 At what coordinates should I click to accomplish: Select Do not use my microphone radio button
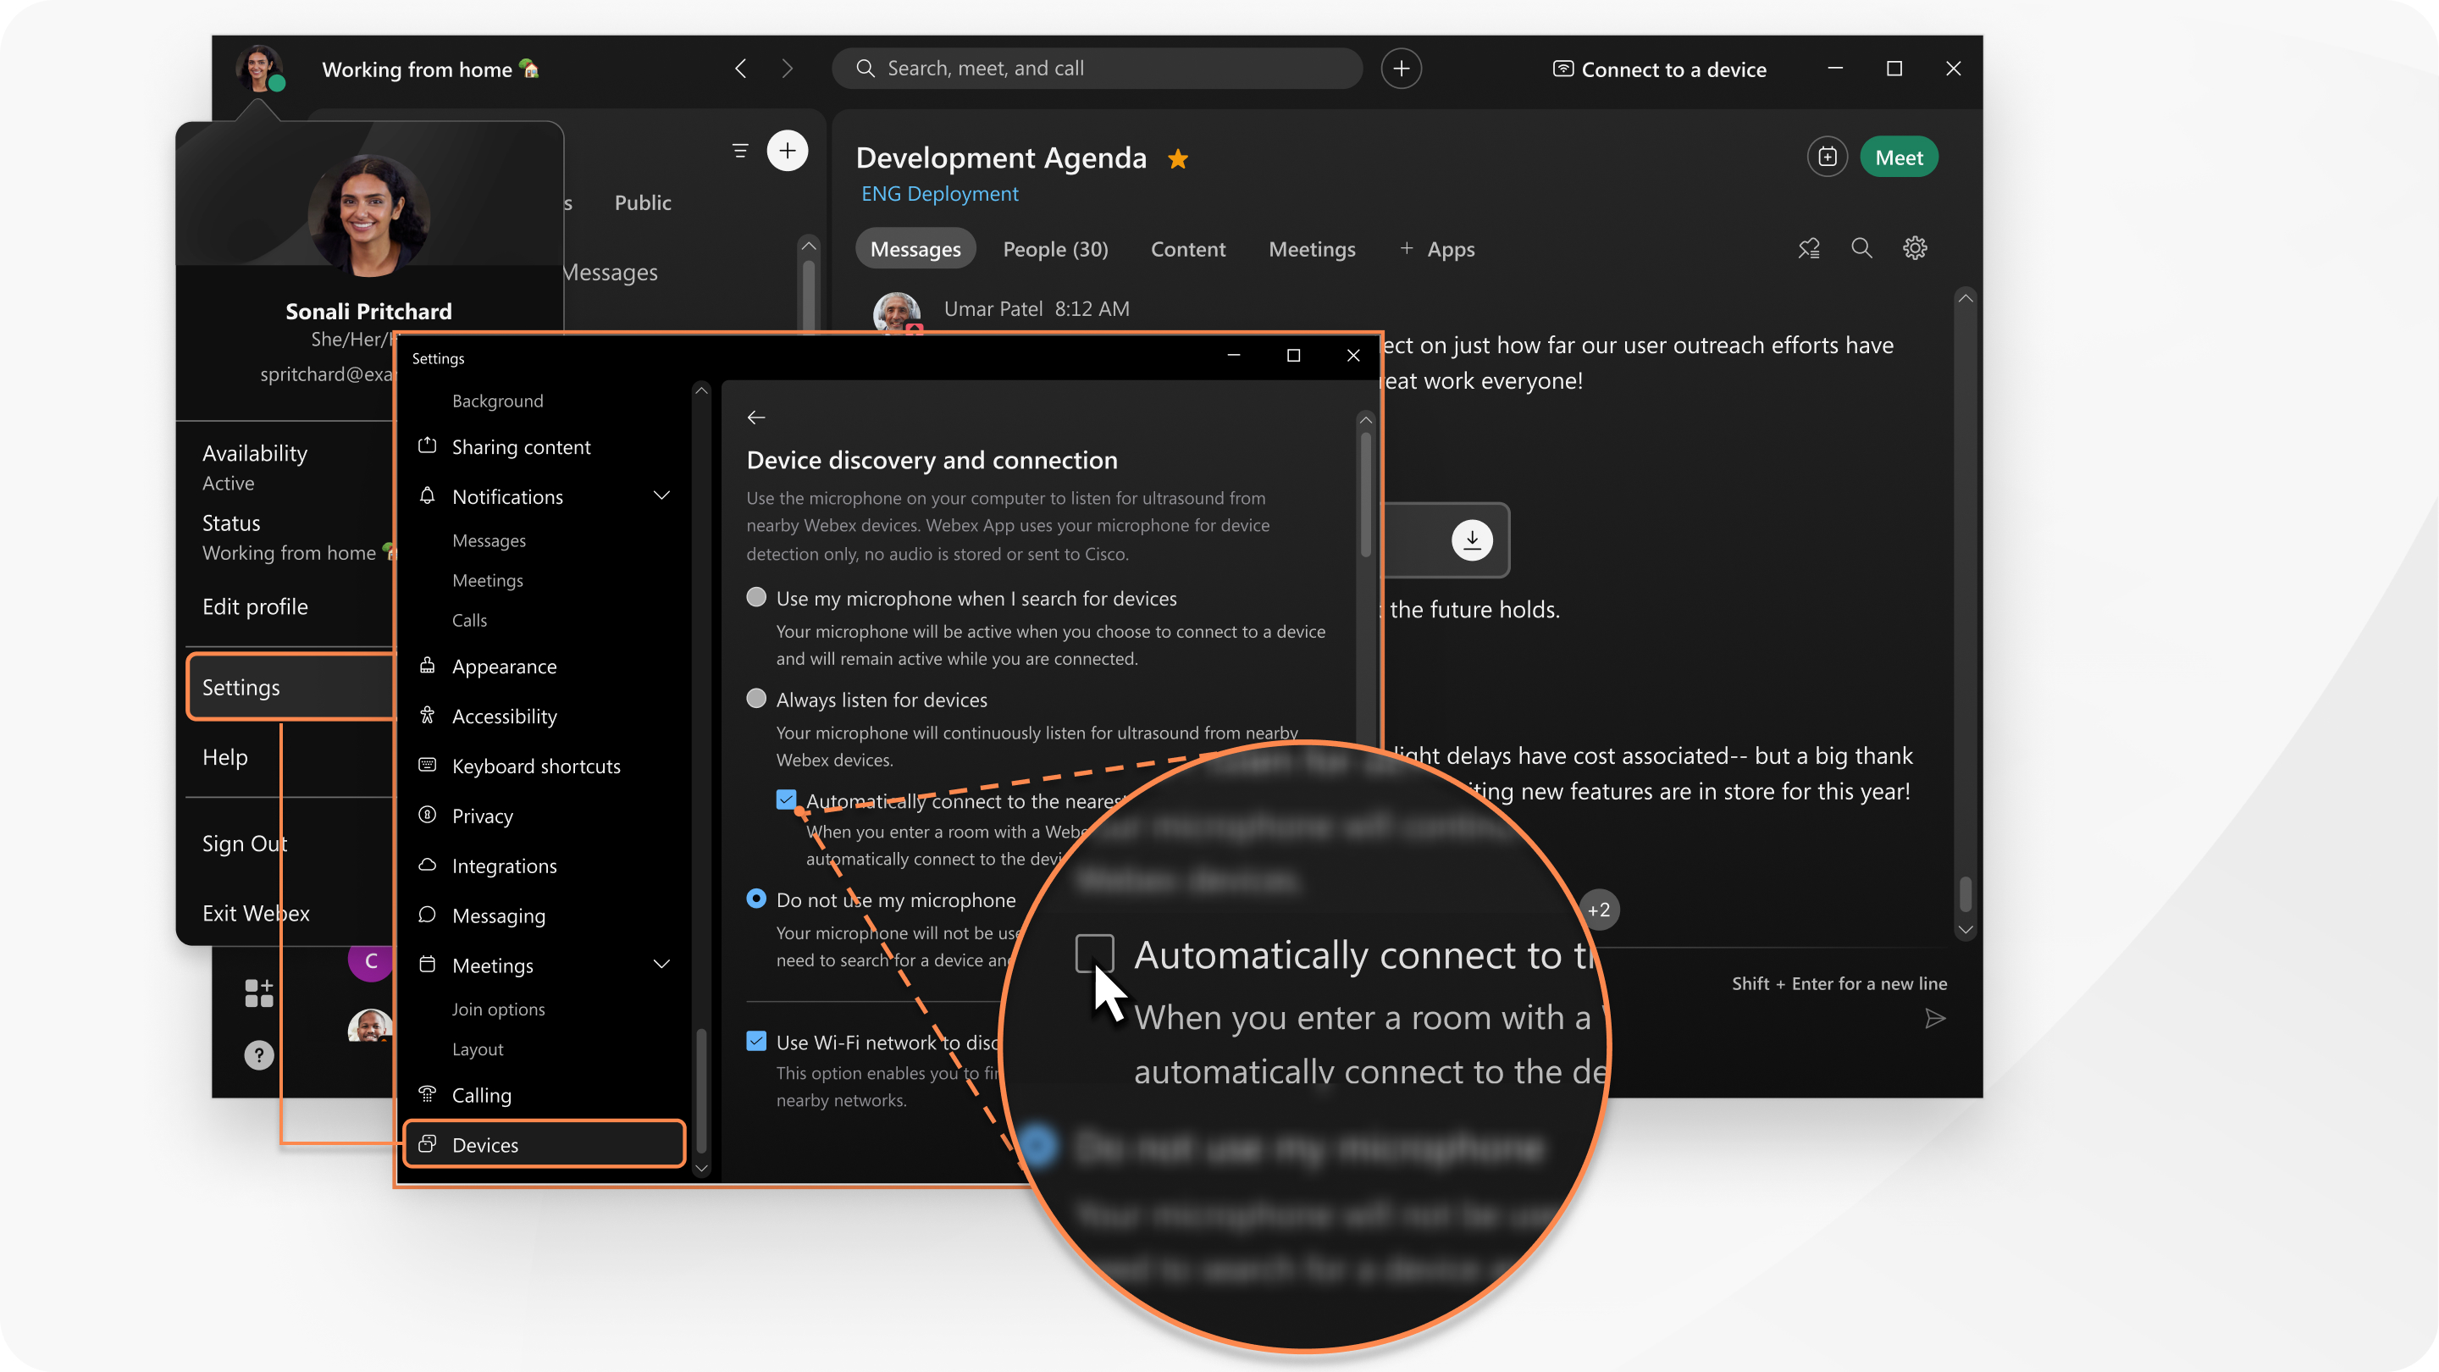[757, 899]
